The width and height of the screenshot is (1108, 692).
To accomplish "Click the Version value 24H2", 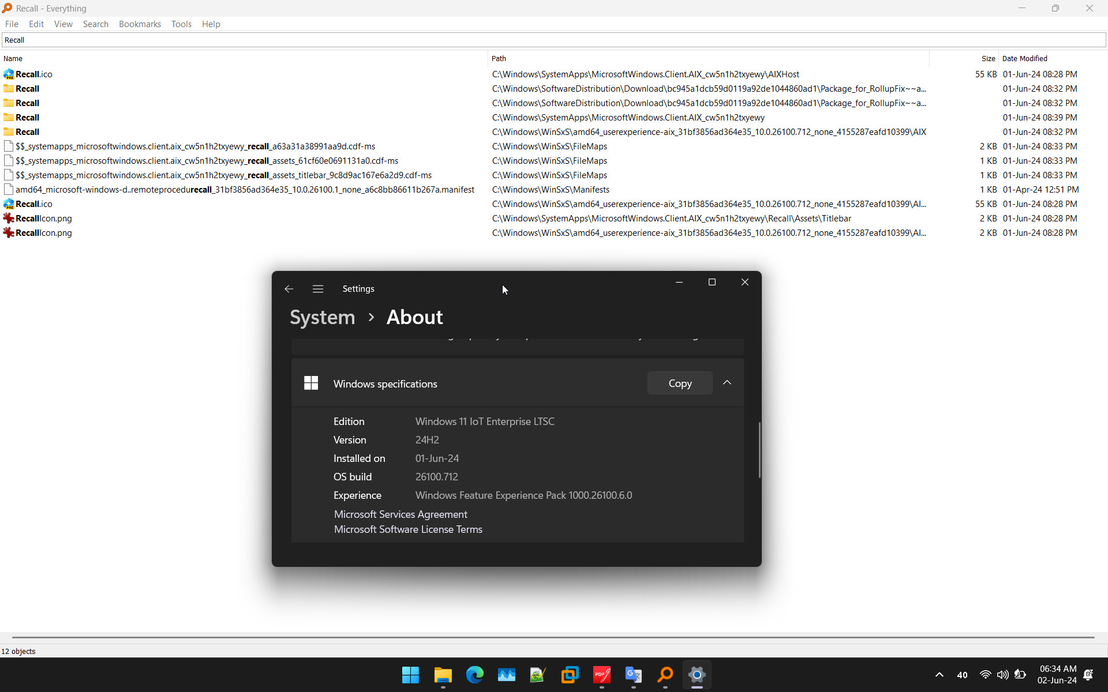I will (427, 440).
